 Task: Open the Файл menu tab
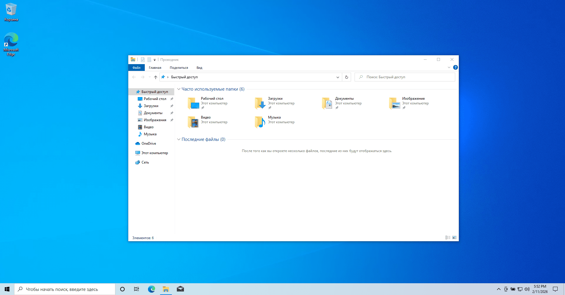pos(137,68)
